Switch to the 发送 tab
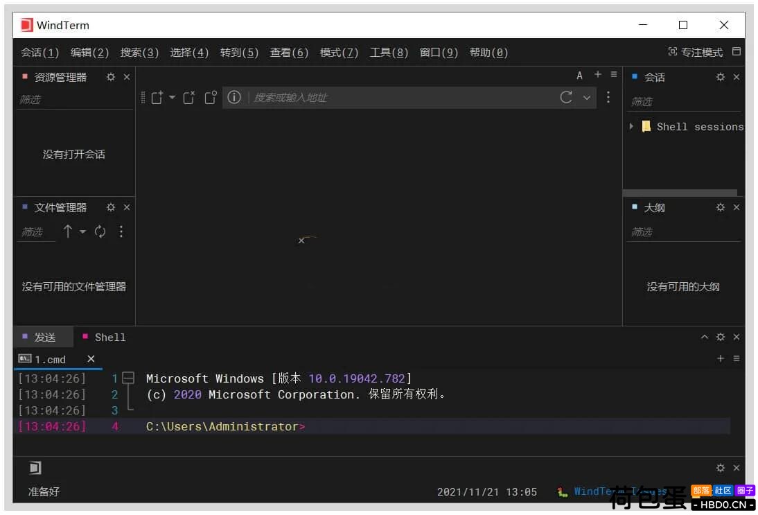This screenshot has width=758, height=515. click(x=44, y=337)
